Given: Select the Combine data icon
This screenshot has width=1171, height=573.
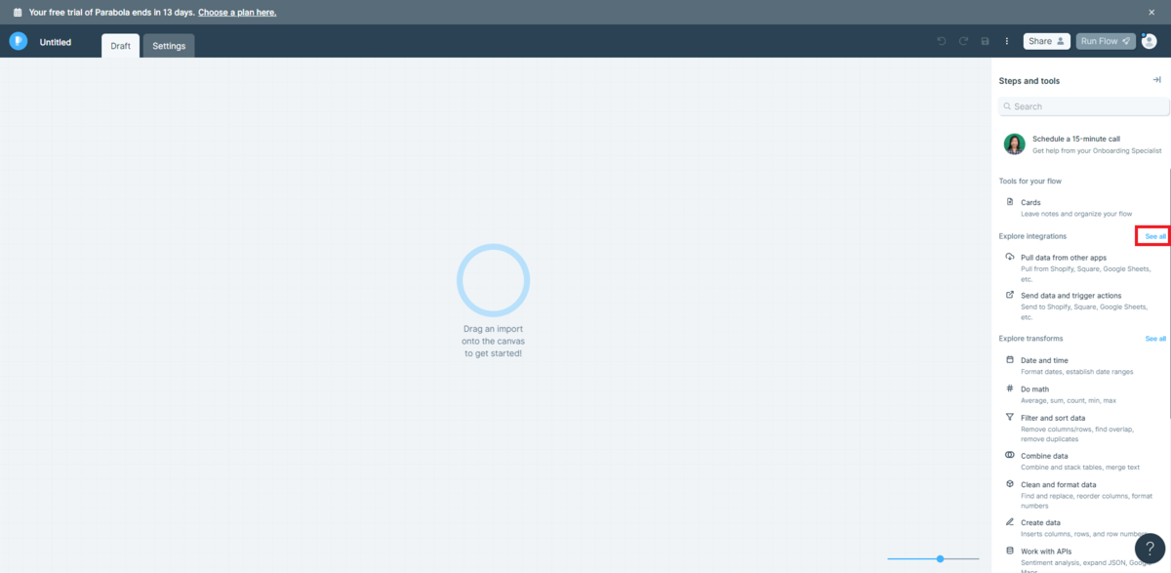Looking at the screenshot, I should pos(1010,455).
